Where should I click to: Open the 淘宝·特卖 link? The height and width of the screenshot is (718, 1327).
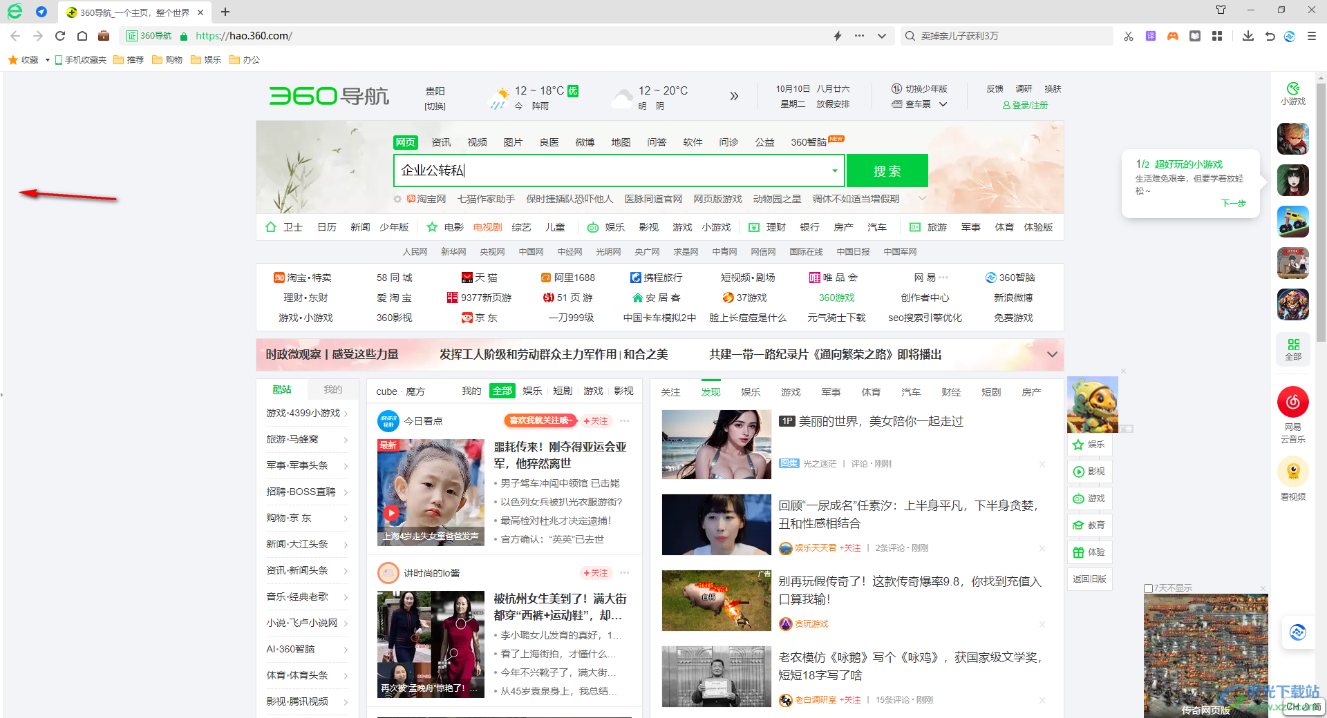tap(303, 278)
